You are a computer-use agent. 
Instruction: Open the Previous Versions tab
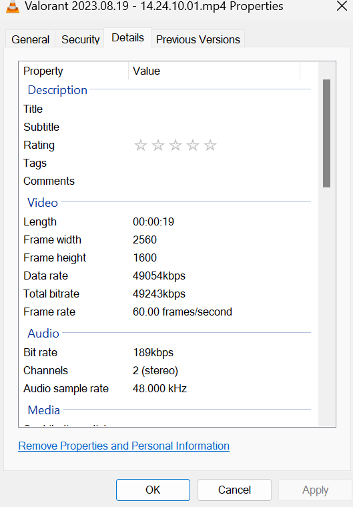[x=198, y=39]
